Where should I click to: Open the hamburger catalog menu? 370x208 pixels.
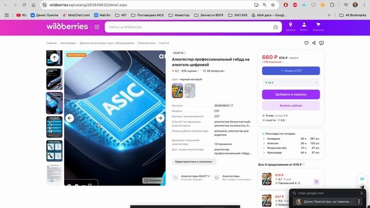[x=97, y=27]
